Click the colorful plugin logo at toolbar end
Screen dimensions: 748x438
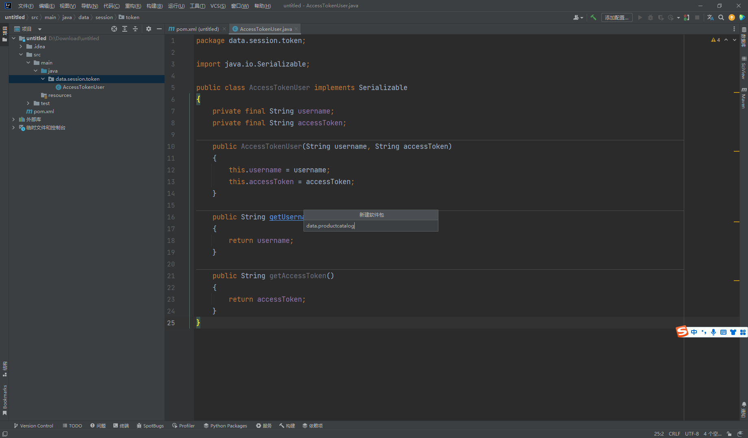point(742,17)
